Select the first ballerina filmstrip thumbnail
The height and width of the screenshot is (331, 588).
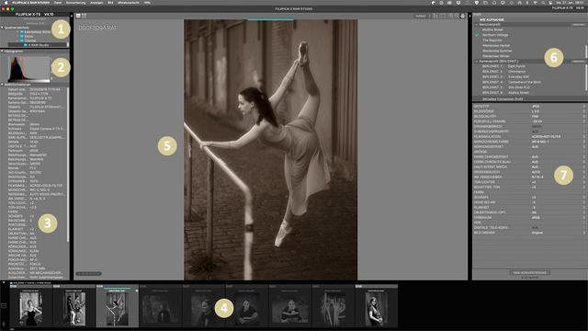(x=30, y=307)
